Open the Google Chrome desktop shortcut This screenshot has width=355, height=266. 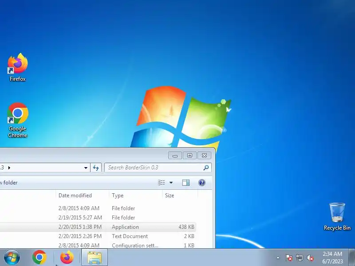(18, 120)
